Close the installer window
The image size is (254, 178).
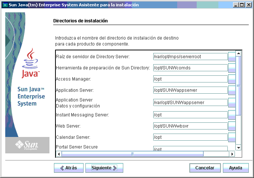click(249, 5)
